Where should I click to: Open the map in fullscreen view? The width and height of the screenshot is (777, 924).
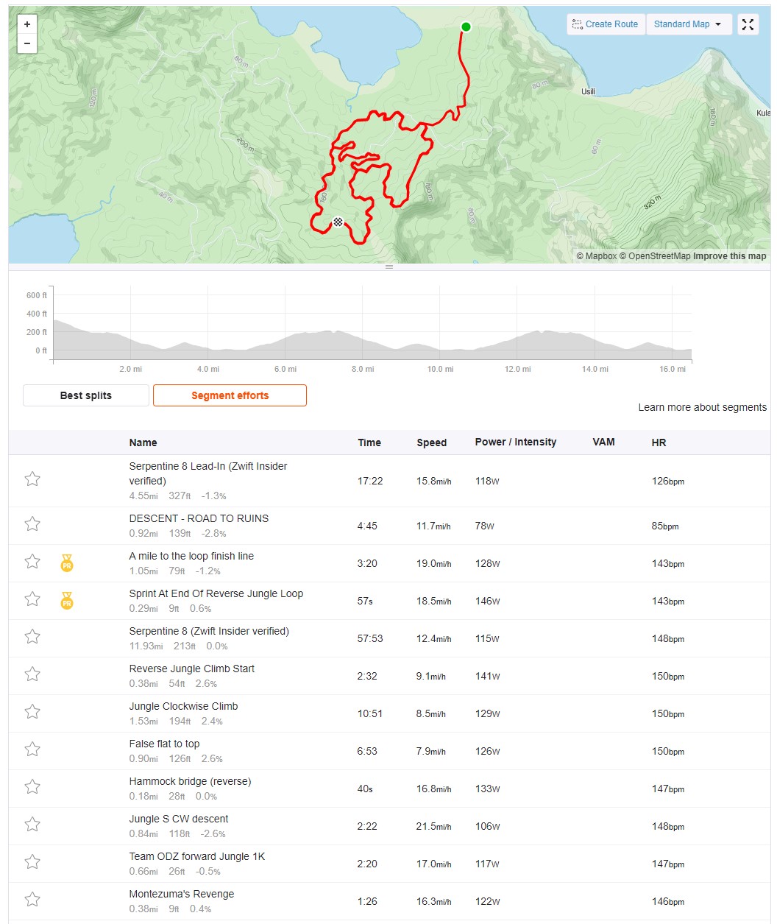[748, 24]
